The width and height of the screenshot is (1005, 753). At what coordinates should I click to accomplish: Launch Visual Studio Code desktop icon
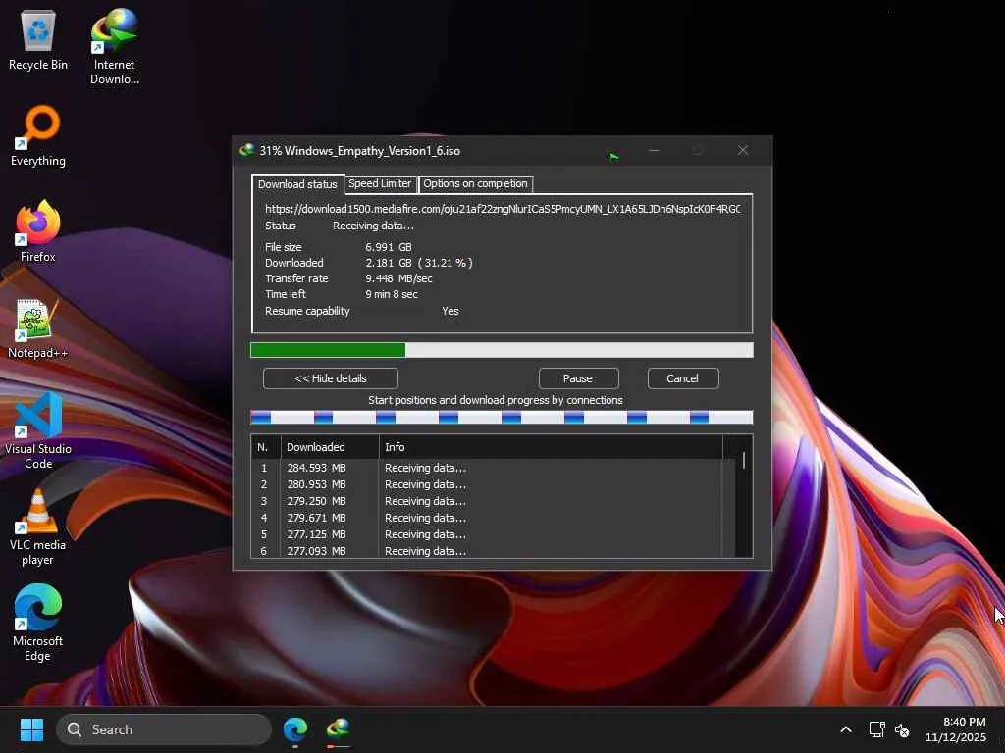point(38,427)
